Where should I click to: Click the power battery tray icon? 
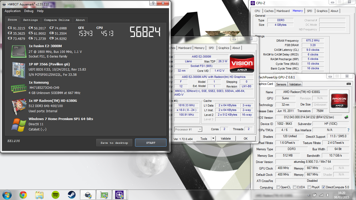[315, 195]
